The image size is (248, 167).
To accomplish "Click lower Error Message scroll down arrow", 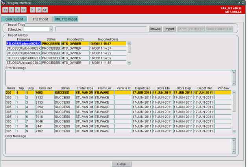I will 234,152.
